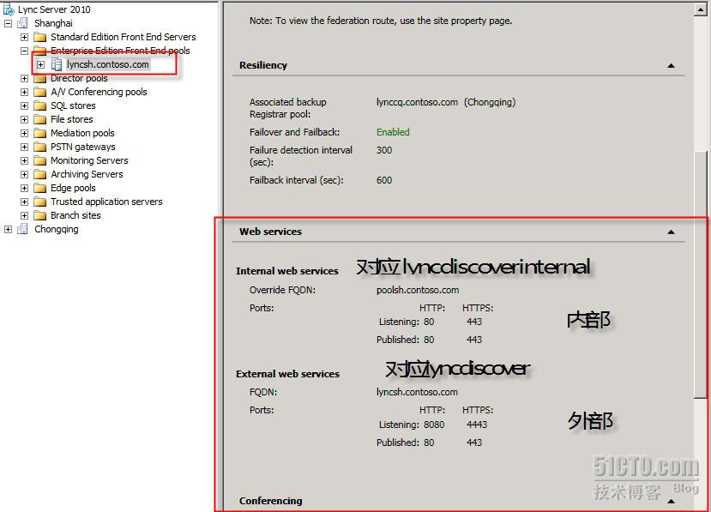Image resolution: width=711 pixels, height=512 pixels.
Task: Select lyncsh.contoso.com in the tree
Action: pyautogui.click(x=108, y=64)
